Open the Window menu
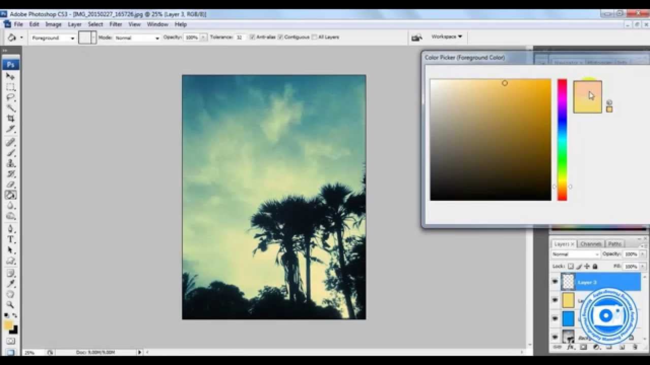650x365 pixels. point(157,24)
